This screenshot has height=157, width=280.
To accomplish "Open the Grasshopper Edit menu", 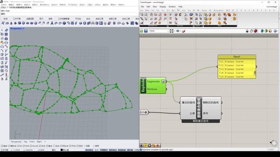I will [148, 7].
